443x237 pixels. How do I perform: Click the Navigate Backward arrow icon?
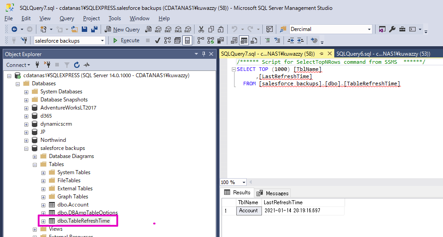(x=14, y=29)
